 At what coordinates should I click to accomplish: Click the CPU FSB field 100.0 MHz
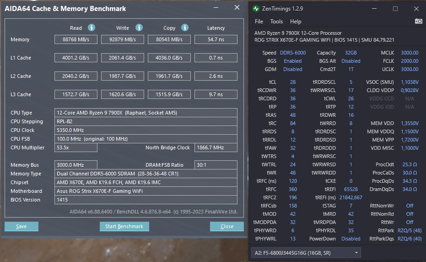pos(146,139)
